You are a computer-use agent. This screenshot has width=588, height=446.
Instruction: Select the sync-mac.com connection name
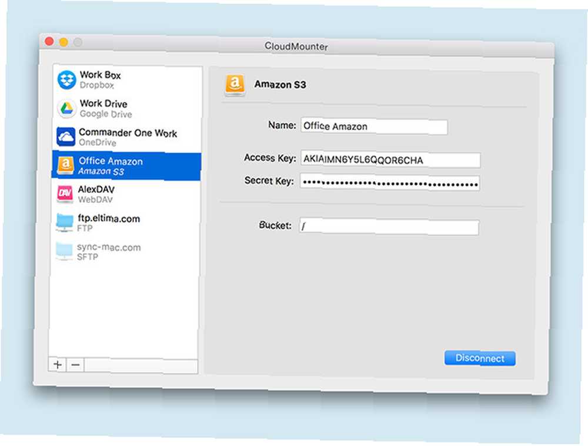(x=109, y=247)
